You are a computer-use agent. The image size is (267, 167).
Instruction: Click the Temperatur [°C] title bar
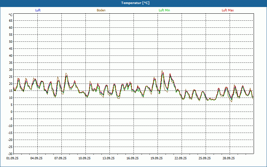point(133,3)
